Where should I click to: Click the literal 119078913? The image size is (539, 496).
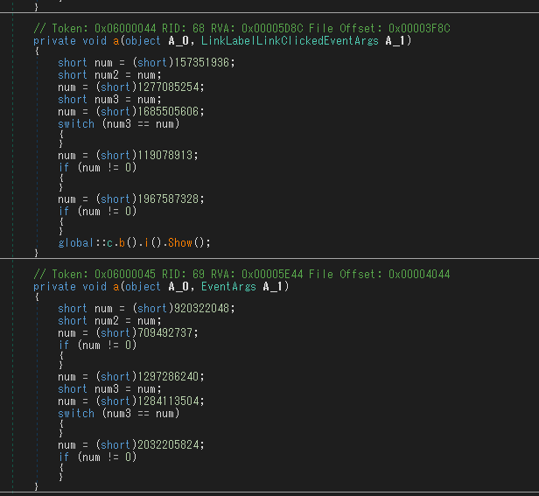click(167, 155)
